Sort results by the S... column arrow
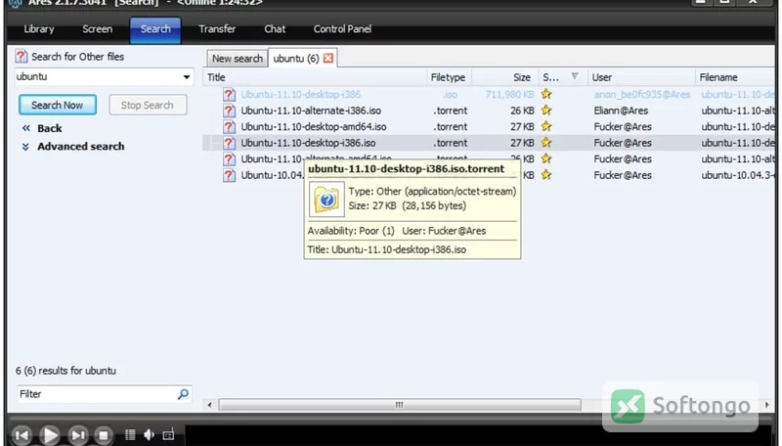The width and height of the screenshot is (782, 446). click(575, 77)
